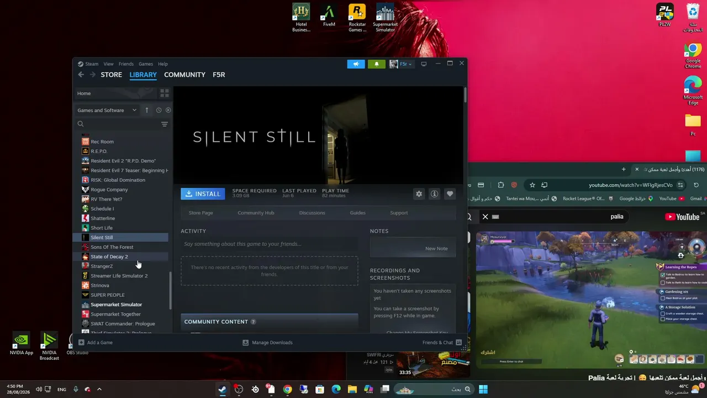The image size is (707, 398).
Task: Select Supermarket Simulator in game list
Action: (x=124, y=305)
